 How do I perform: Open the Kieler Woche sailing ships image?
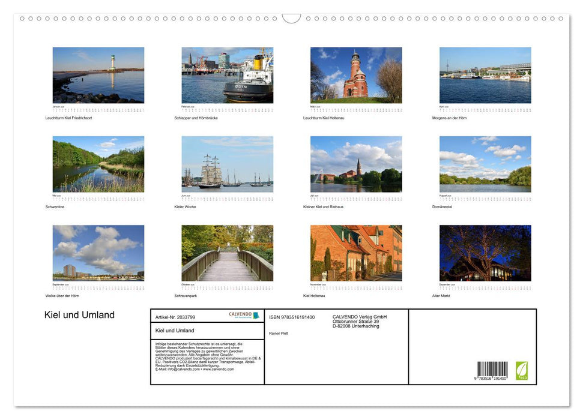pos(228,163)
